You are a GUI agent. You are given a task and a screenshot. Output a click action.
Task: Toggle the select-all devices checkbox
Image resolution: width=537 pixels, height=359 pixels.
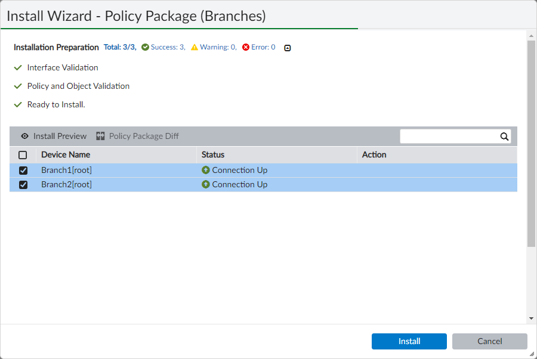pyautogui.click(x=23, y=154)
